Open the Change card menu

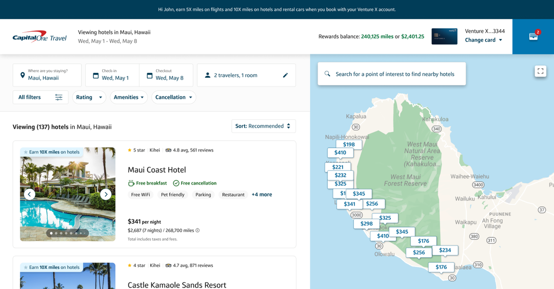pos(483,40)
